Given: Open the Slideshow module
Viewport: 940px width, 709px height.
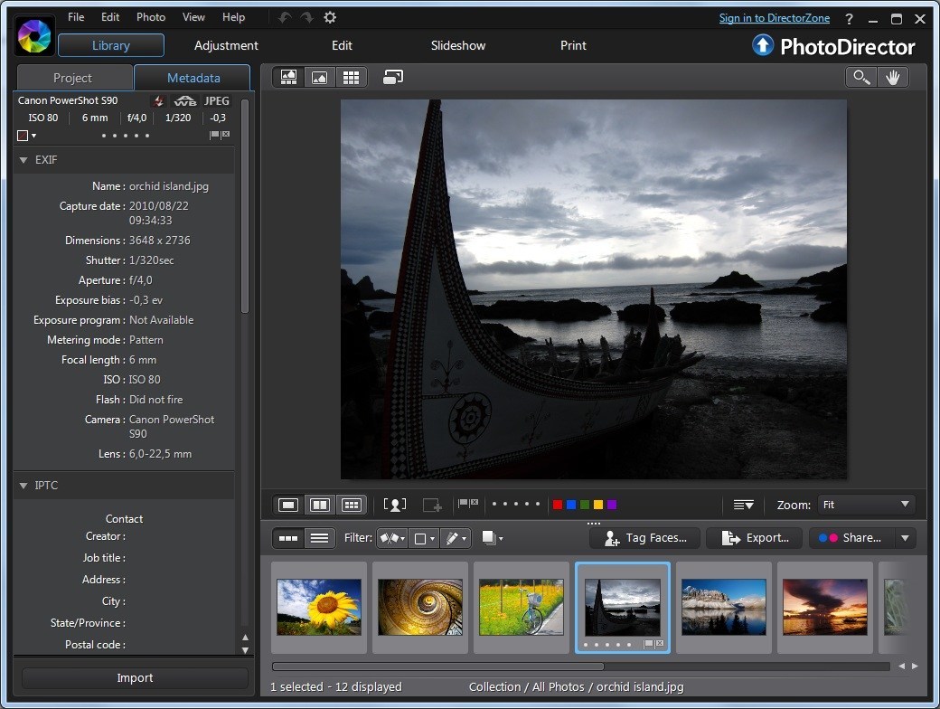Looking at the screenshot, I should pos(457,45).
